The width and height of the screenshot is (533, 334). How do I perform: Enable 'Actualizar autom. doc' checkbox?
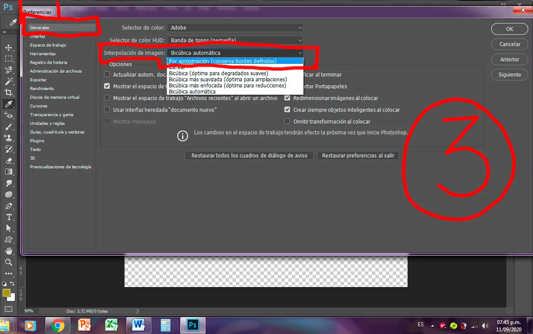point(107,75)
